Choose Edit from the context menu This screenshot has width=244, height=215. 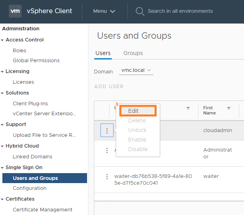(x=138, y=111)
